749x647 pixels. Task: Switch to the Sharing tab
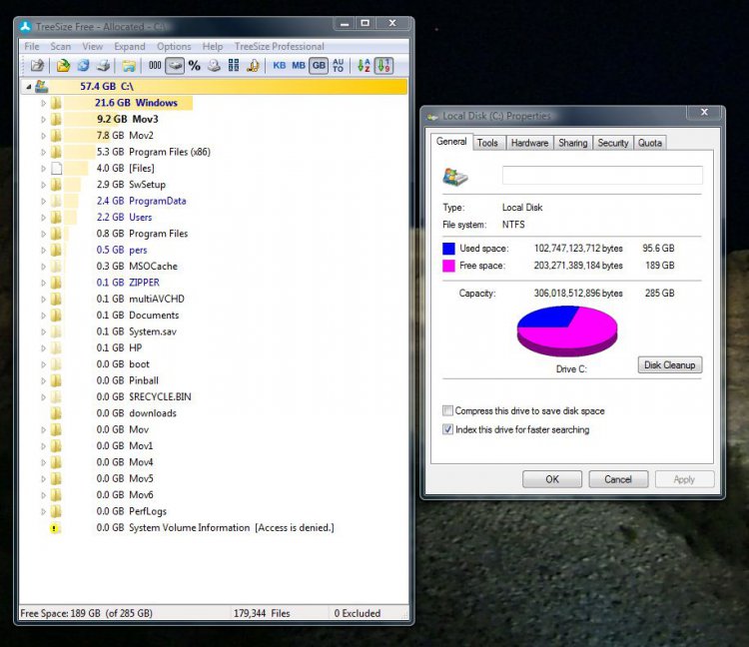(573, 143)
